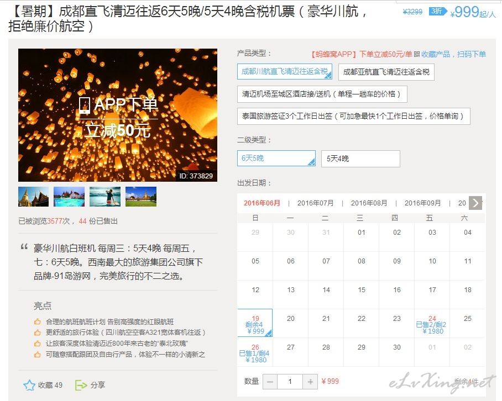Screen dimensions: 502x401
Task: Select 成都川航直飞清迈往返含税 product type
Action: pyautogui.click(x=285, y=72)
